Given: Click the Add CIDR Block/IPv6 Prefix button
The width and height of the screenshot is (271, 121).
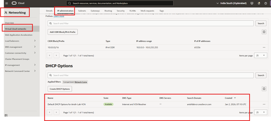Looking at the screenshot, I should tap(63, 32).
